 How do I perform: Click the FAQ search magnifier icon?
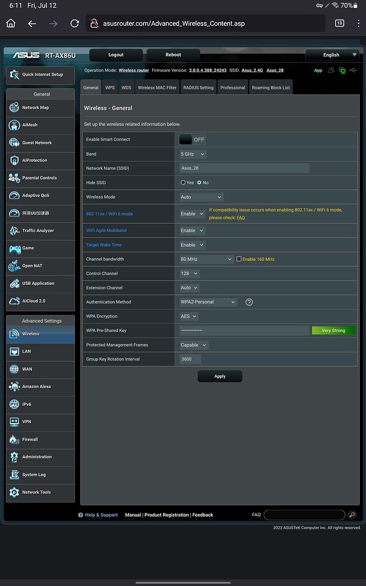(x=352, y=515)
